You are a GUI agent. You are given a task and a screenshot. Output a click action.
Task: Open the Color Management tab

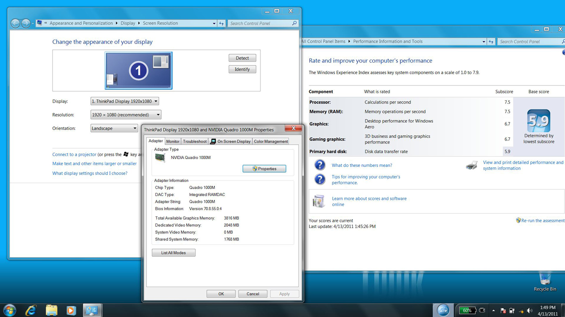(271, 141)
